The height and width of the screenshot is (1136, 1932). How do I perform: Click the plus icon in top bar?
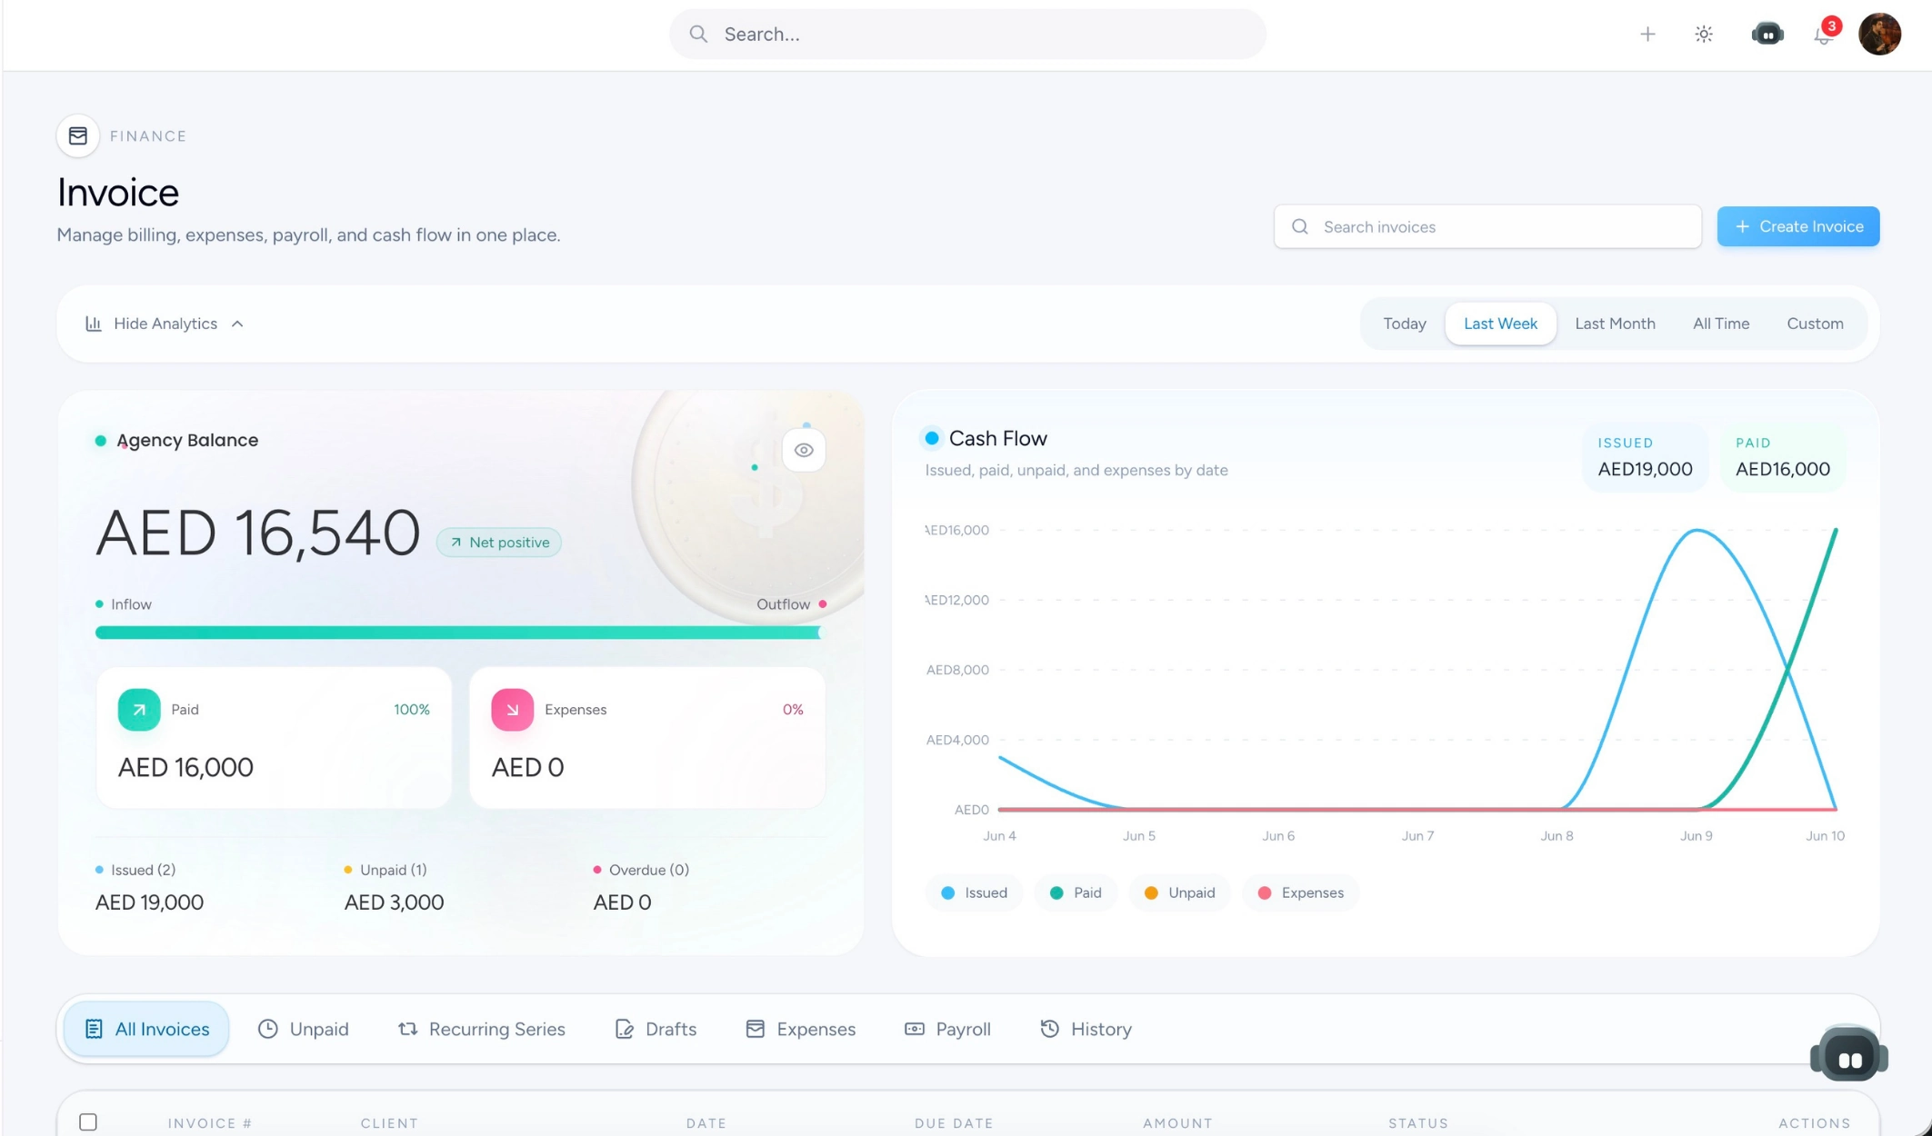pos(1647,35)
